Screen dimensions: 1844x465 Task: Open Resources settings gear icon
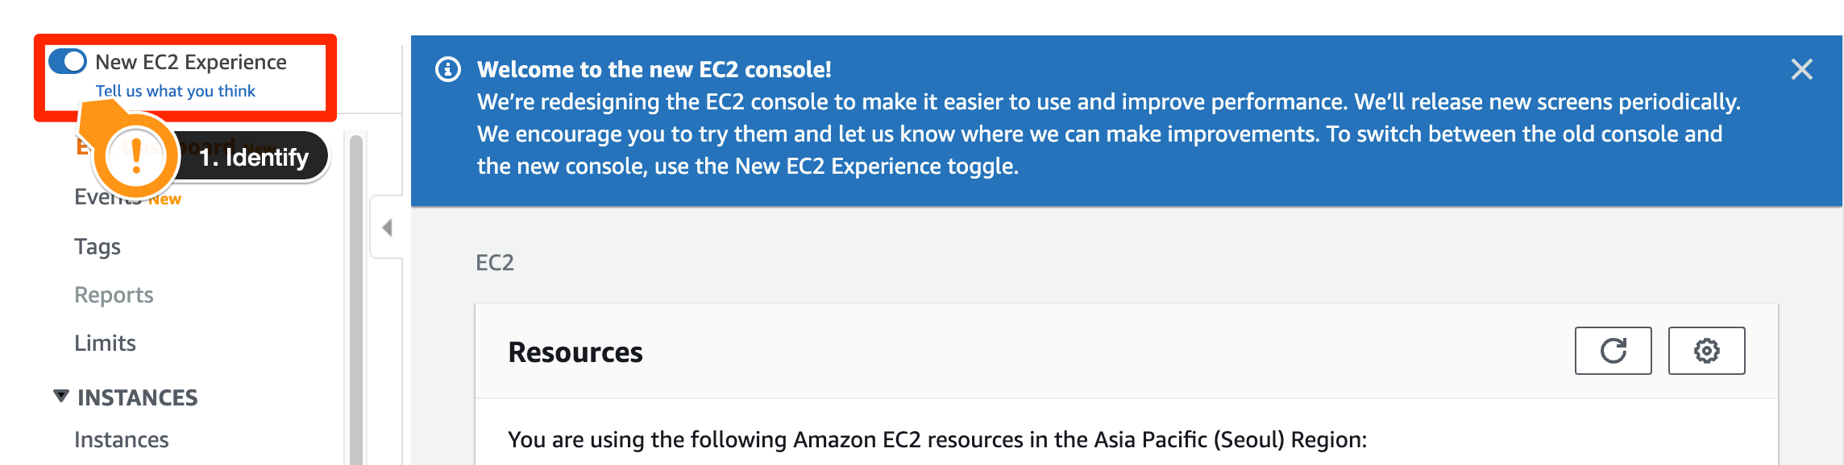1706,351
